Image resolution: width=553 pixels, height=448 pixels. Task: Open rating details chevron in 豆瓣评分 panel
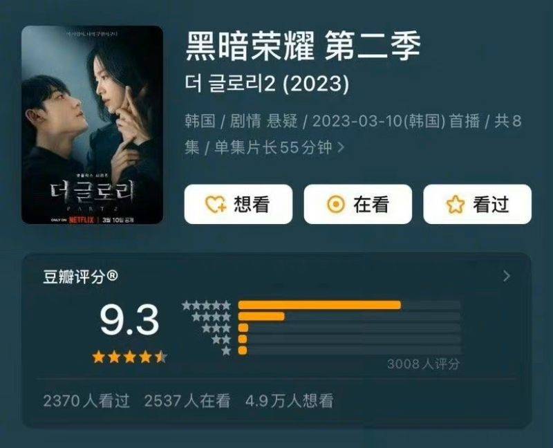click(507, 276)
